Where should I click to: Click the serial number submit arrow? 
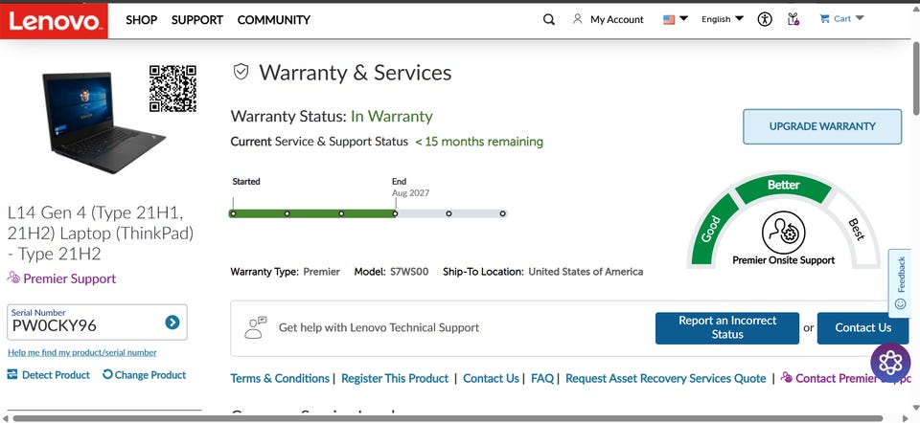click(172, 323)
